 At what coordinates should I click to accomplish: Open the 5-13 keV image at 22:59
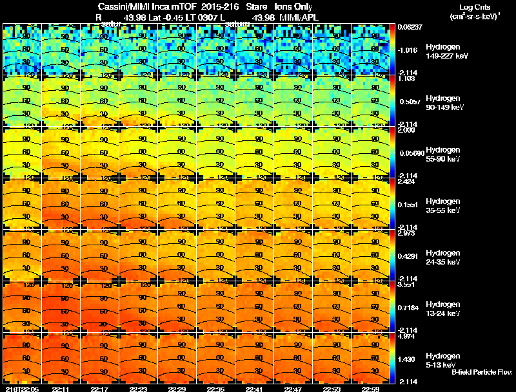(370, 359)
